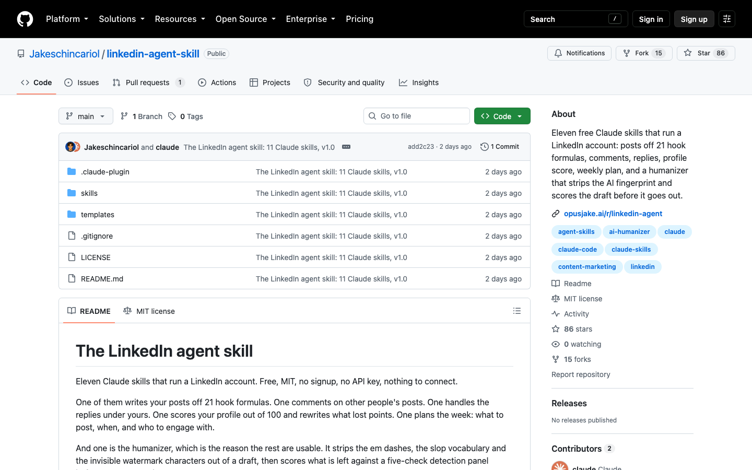Viewport: 752px width, 470px height.
Task: Open the README outline icon
Action: [517, 311]
